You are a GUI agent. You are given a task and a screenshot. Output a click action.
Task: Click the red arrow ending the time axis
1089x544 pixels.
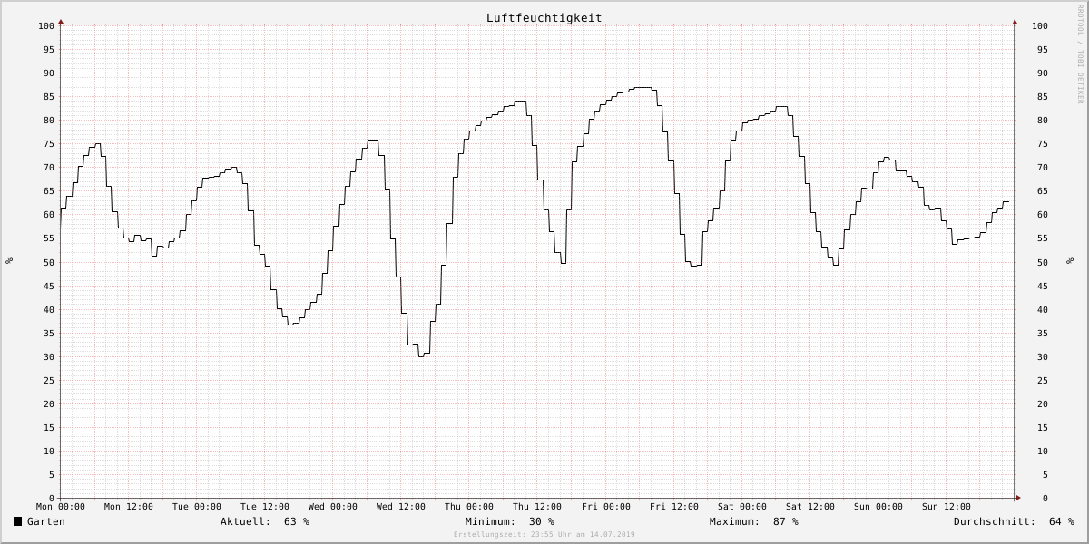tap(1018, 498)
